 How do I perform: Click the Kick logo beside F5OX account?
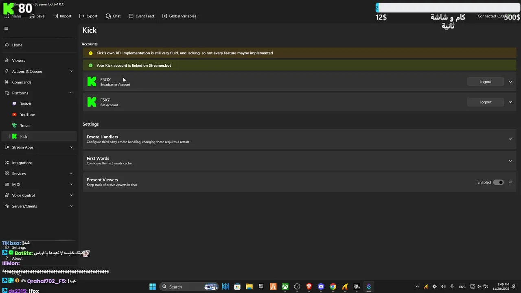(92, 82)
